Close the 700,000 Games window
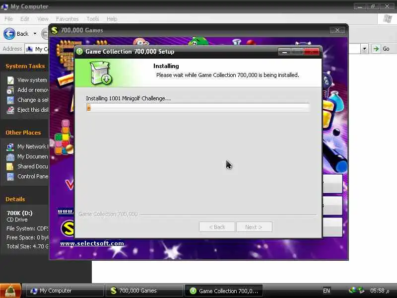The width and height of the screenshot is (397, 298). [x=337, y=30]
